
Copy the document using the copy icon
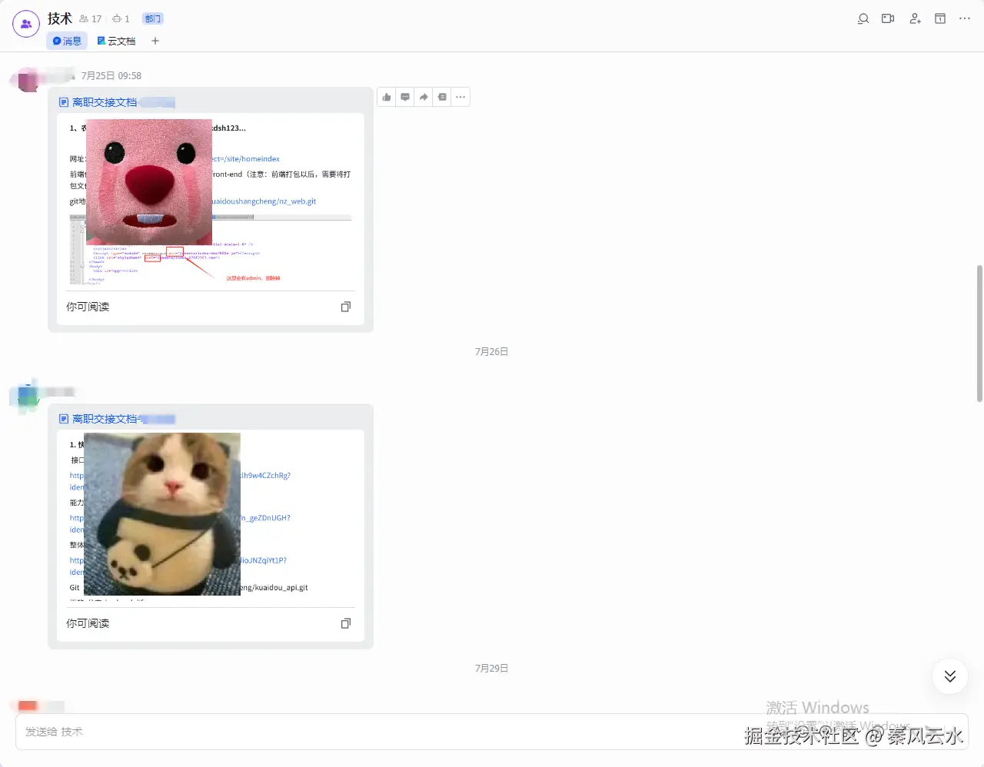click(x=345, y=306)
